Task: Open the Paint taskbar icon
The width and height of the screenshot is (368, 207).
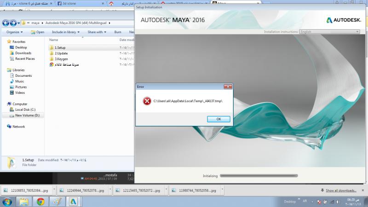Action: click(57, 201)
